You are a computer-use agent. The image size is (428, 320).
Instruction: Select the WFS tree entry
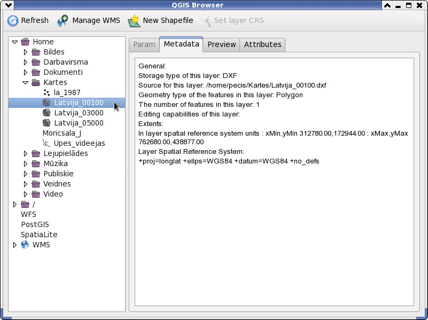tap(28, 214)
